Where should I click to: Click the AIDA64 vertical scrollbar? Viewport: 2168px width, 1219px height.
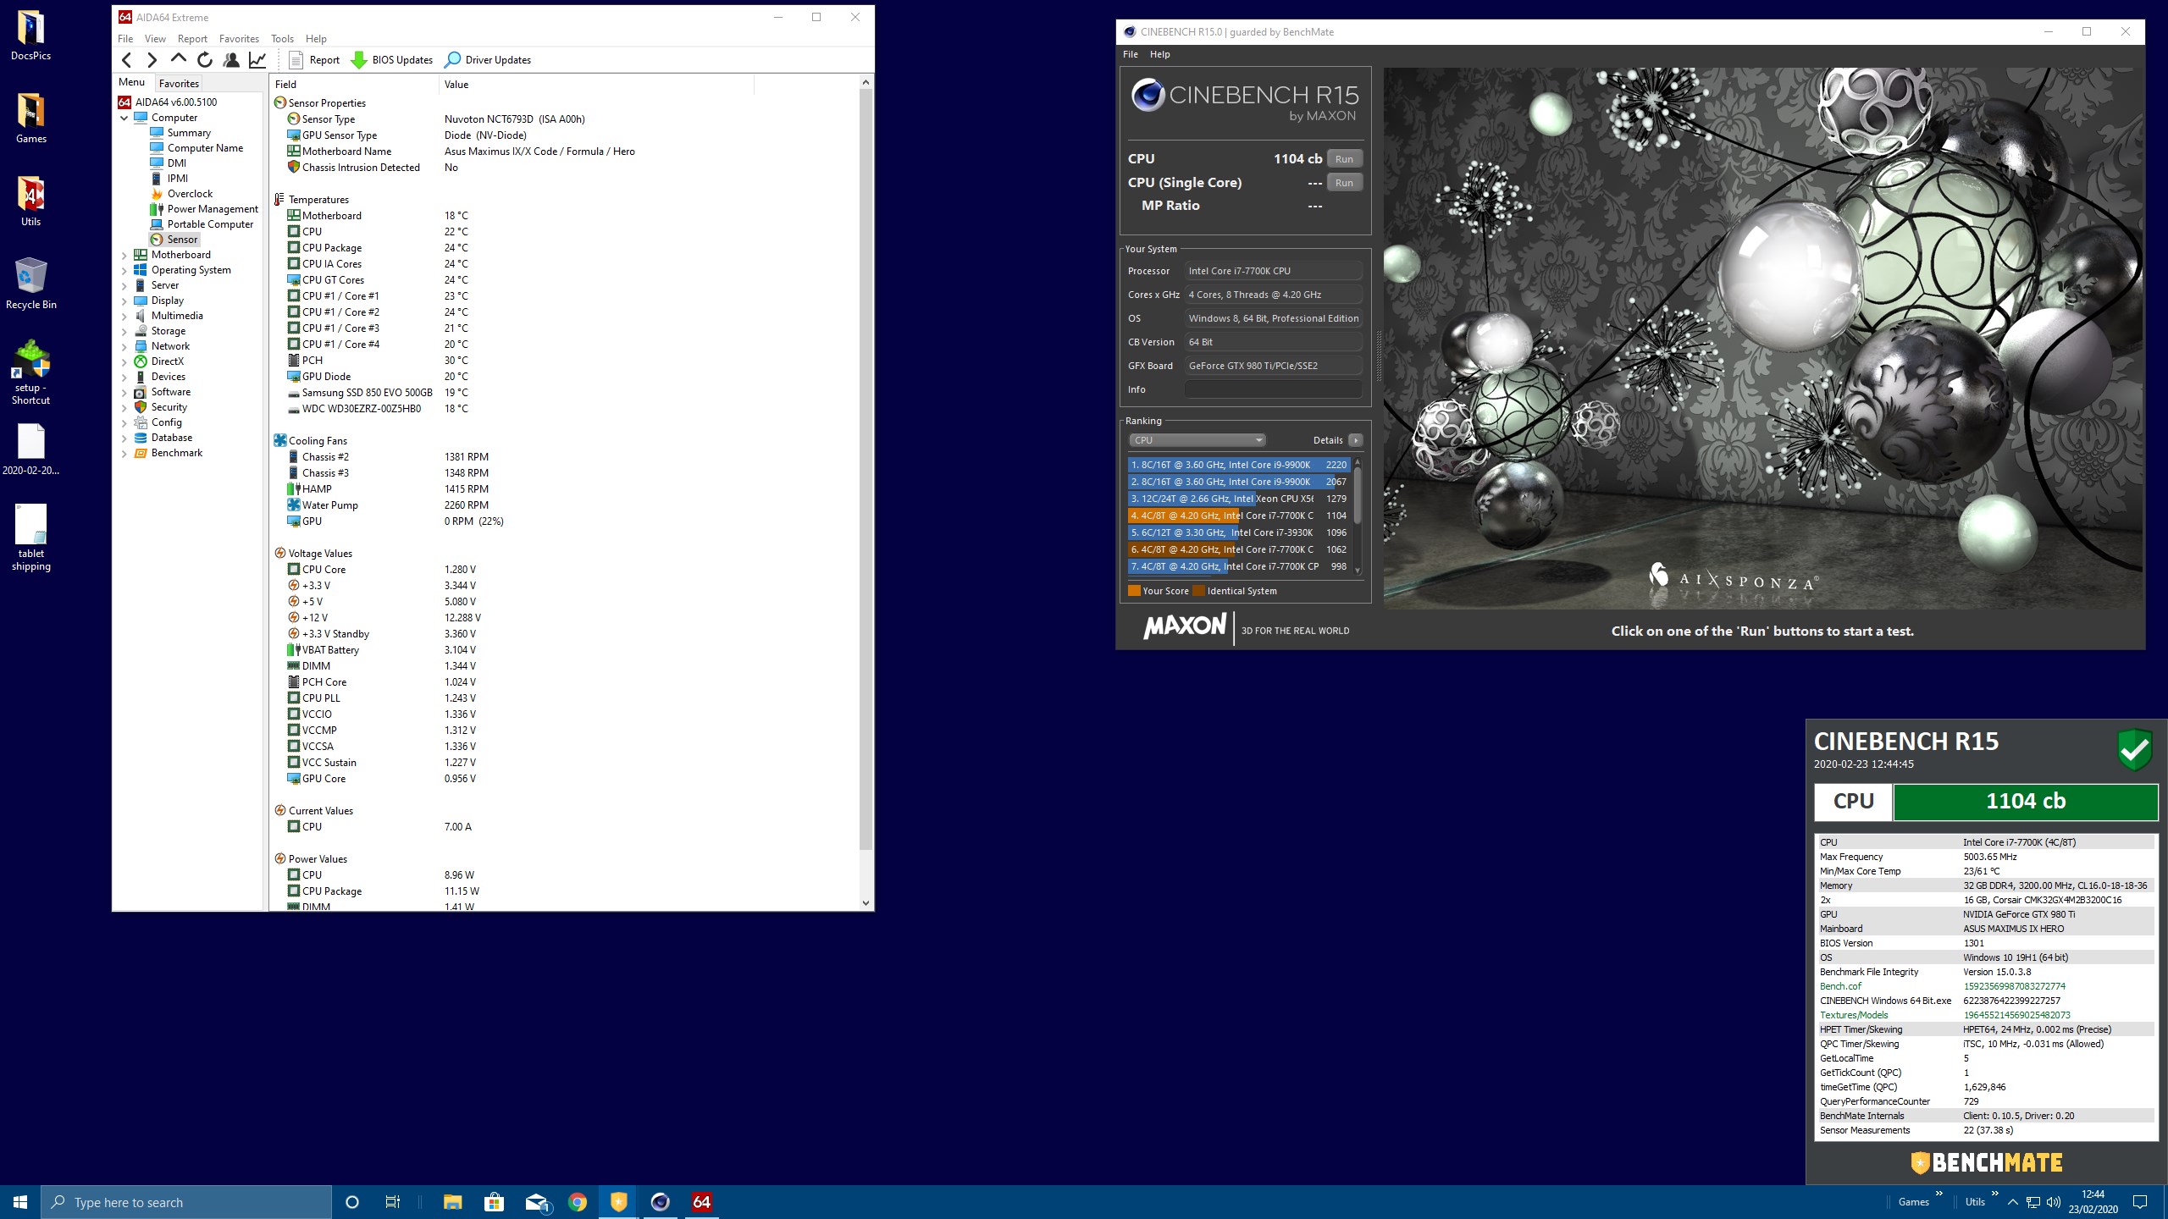pyautogui.click(x=865, y=469)
